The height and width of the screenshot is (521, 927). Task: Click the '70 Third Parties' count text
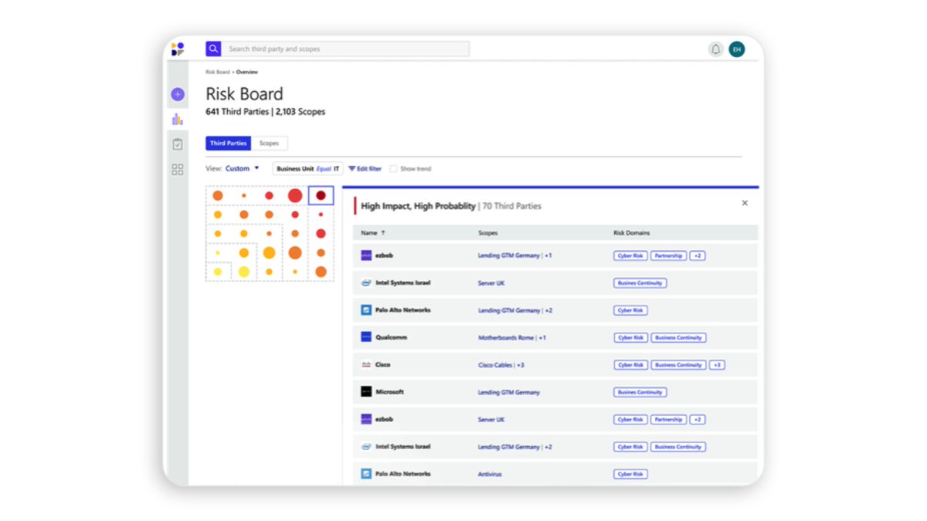(512, 206)
